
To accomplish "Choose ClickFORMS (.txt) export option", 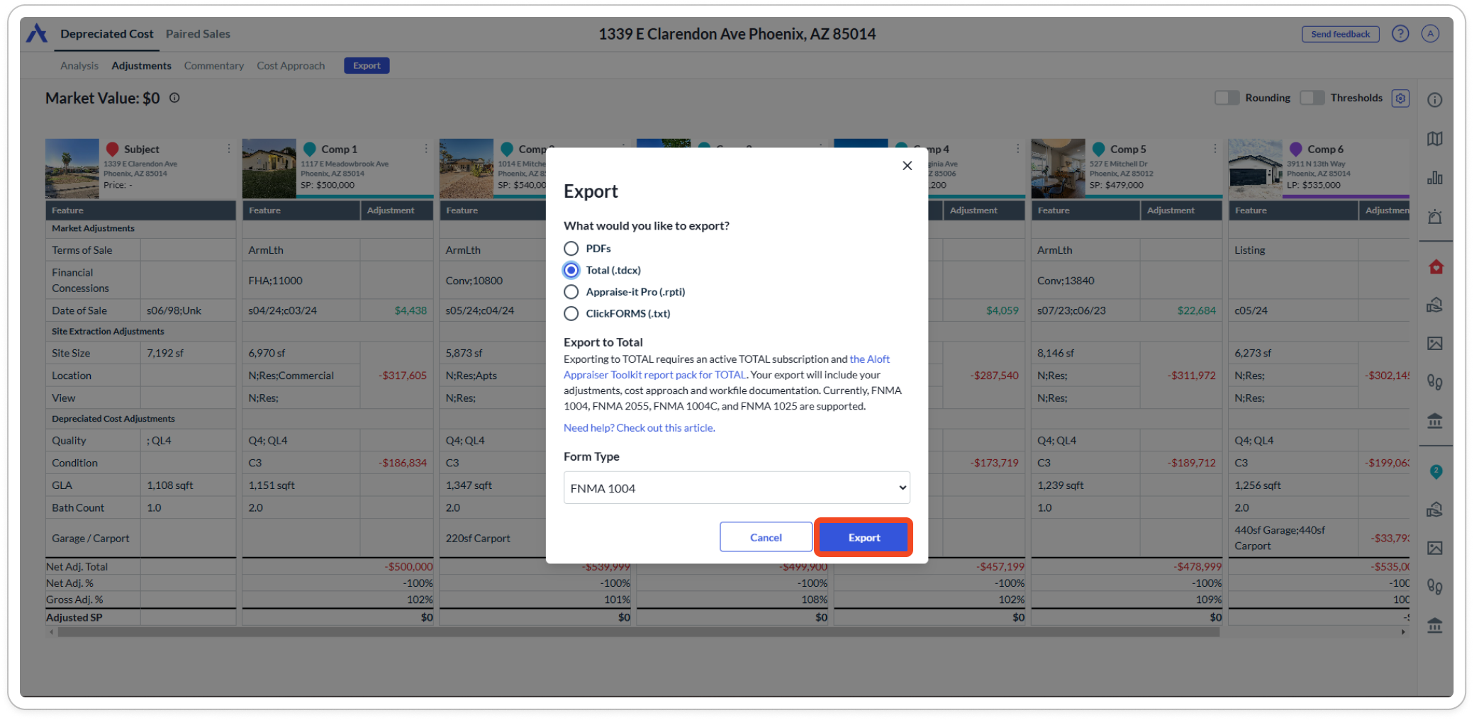I will pos(571,313).
